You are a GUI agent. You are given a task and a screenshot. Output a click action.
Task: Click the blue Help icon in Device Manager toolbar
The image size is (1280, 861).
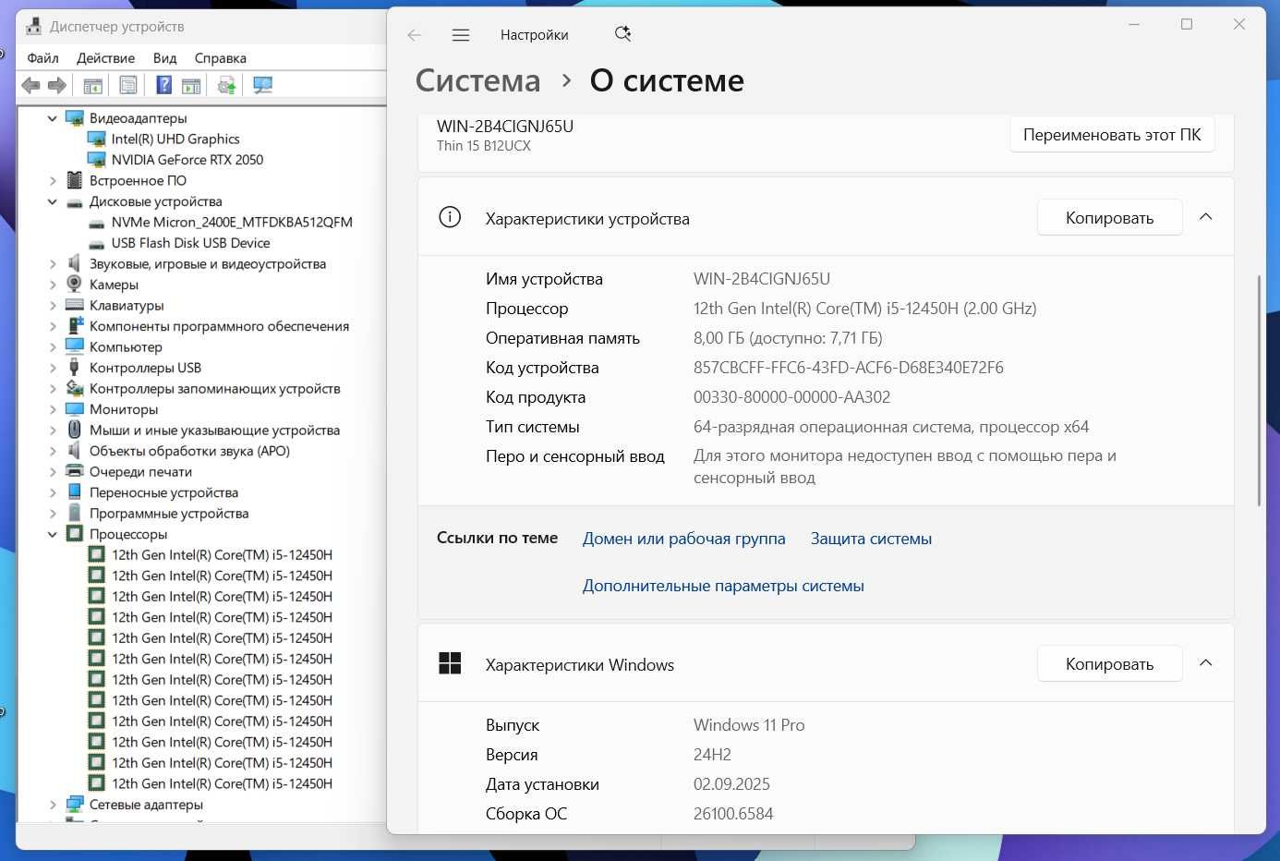tap(163, 86)
